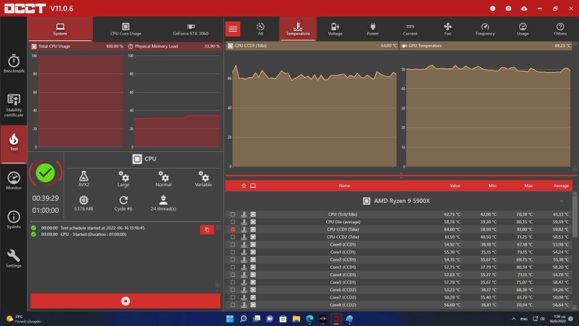Toggle checkbox for Core2 (CCD1)
The width and height of the screenshot is (579, 326).
(x=233, y=259)
